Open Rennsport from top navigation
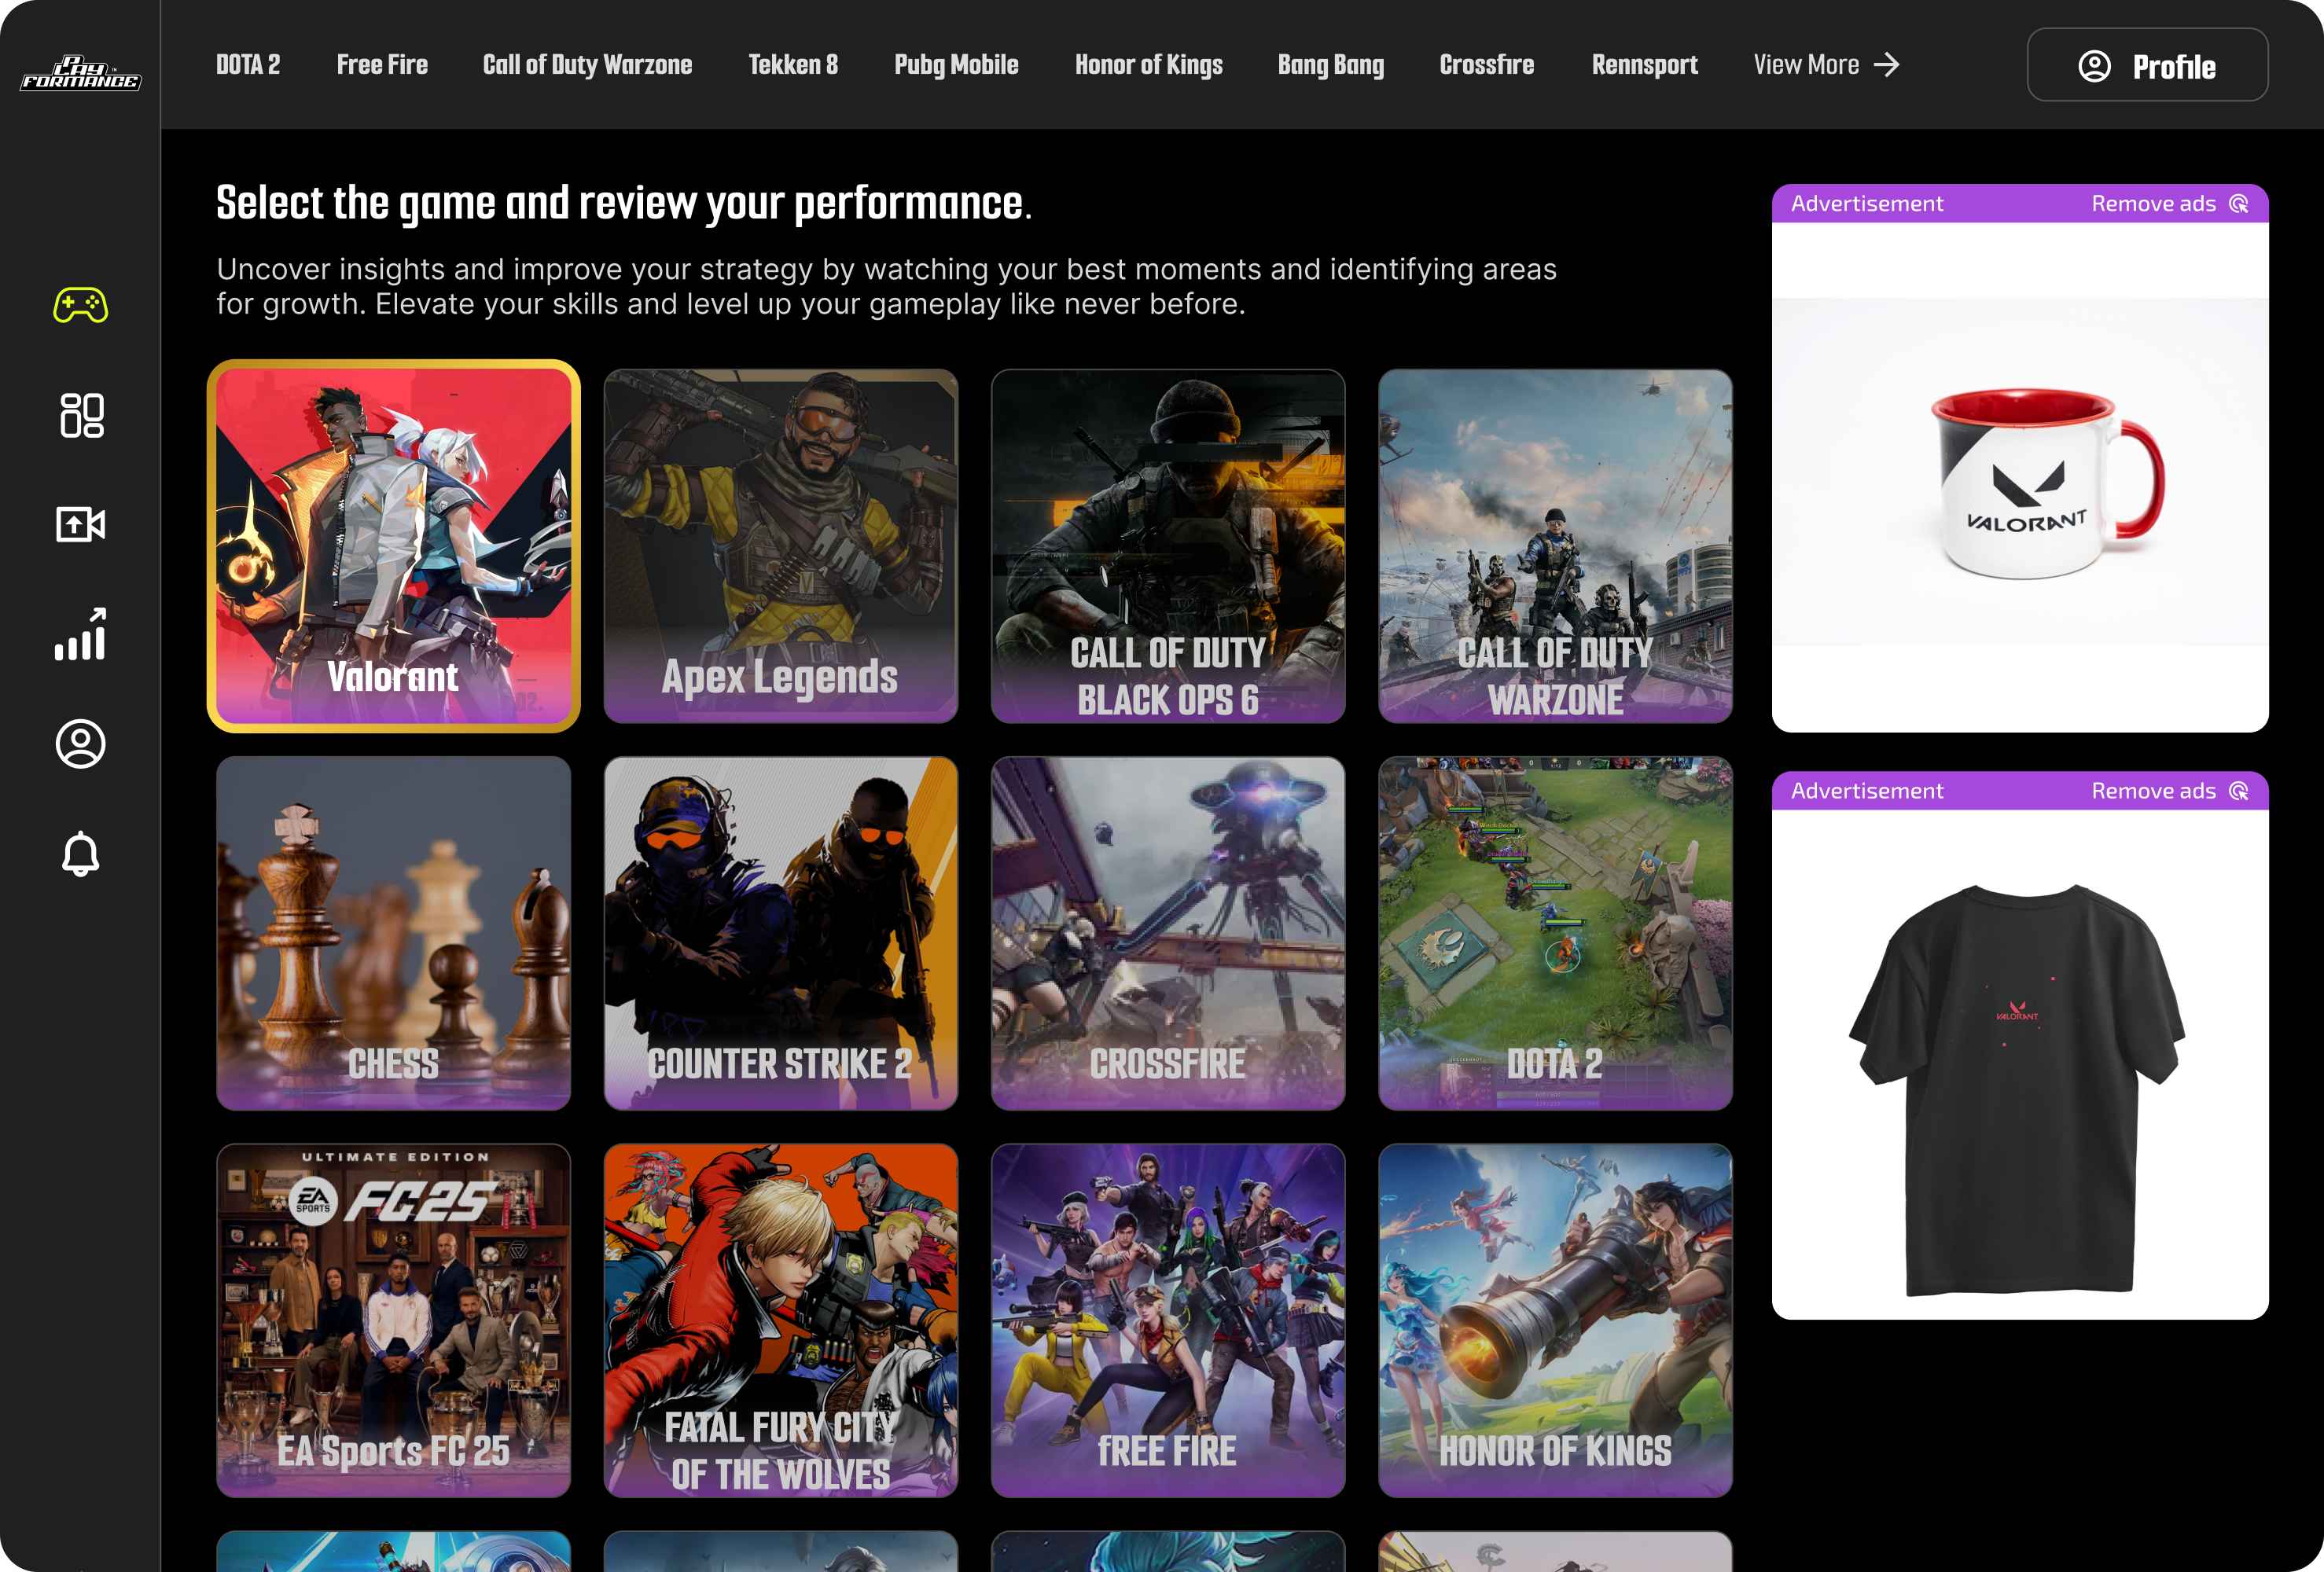Viewport: 2324px width, 1572px height. coord(1644,65)
